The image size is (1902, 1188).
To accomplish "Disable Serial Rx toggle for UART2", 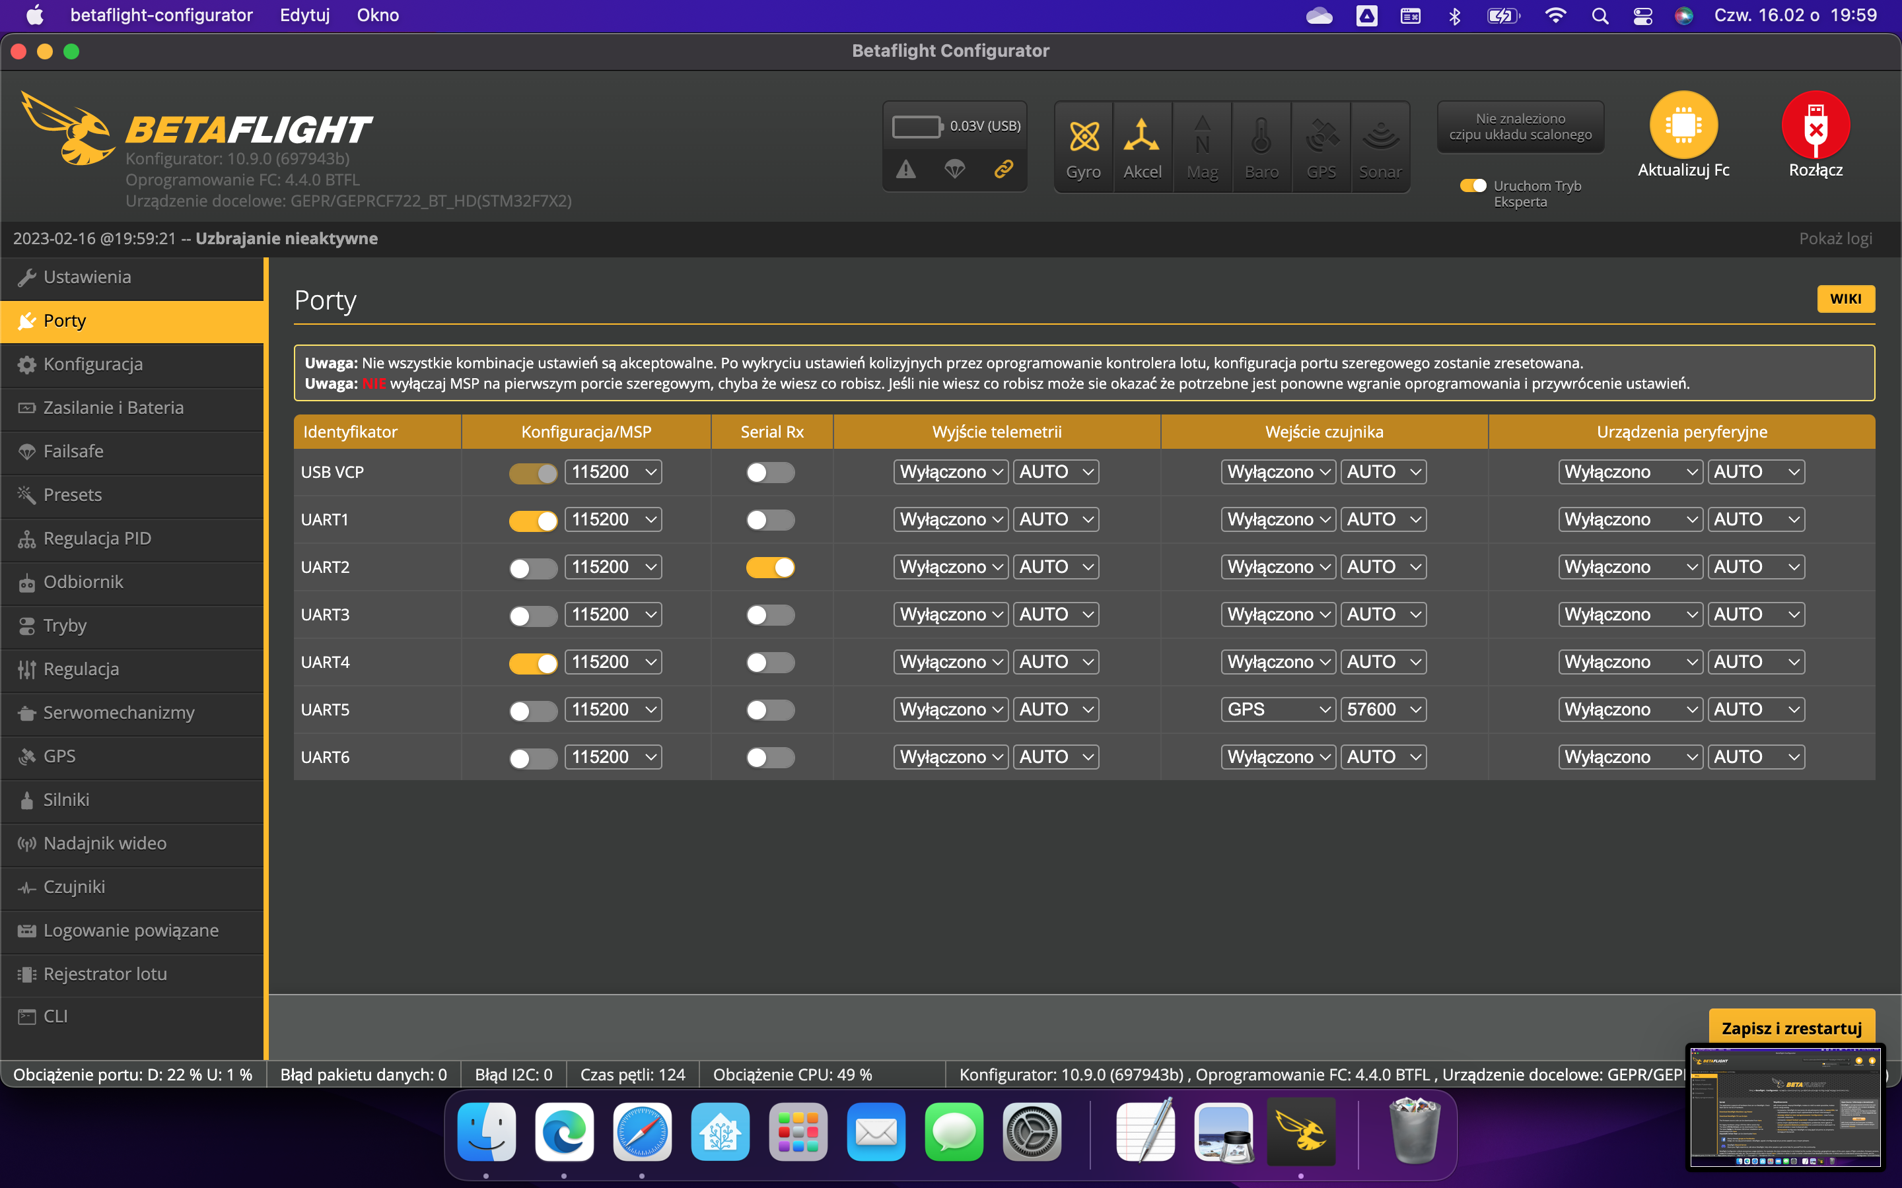I will pos(770,568).
